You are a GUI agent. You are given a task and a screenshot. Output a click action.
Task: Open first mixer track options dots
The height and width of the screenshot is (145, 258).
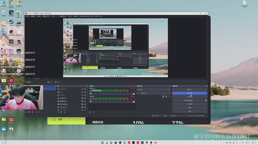(90, 91)
